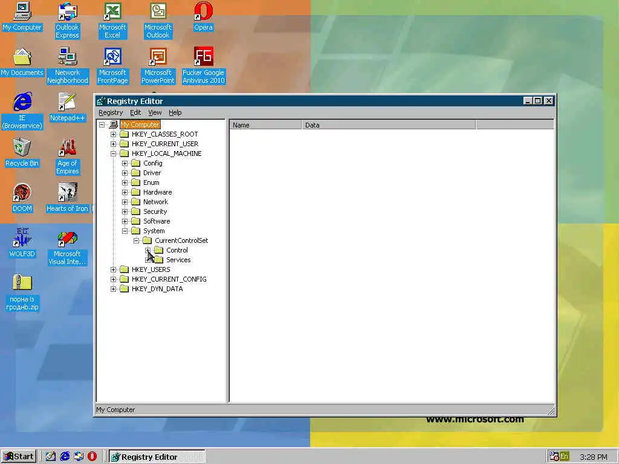Click the window resize grip in the status bar
The width and height of the screenshot is (619, 464).
(551, 411)
